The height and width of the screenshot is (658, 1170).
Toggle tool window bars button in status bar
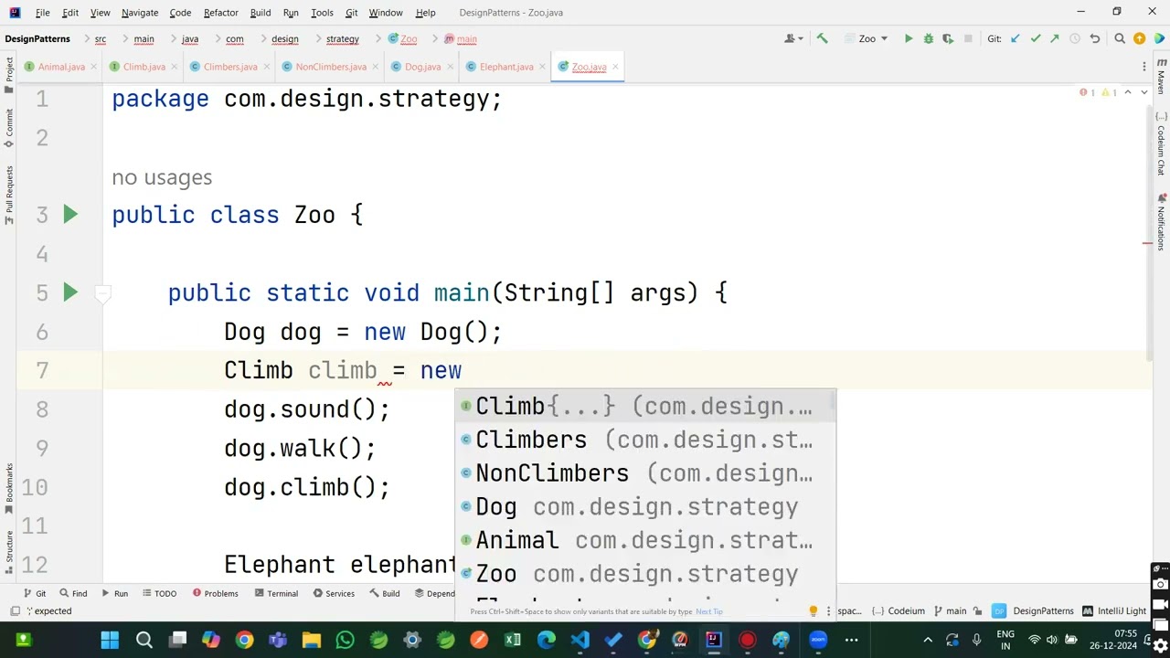click(15, 610)
